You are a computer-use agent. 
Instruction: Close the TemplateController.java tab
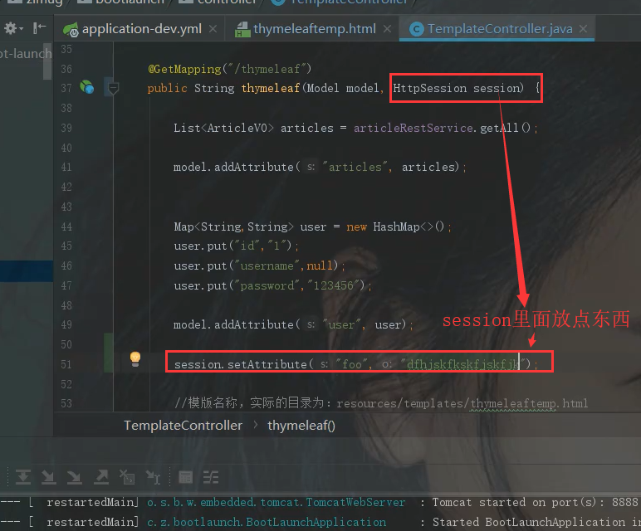[584, 28]
